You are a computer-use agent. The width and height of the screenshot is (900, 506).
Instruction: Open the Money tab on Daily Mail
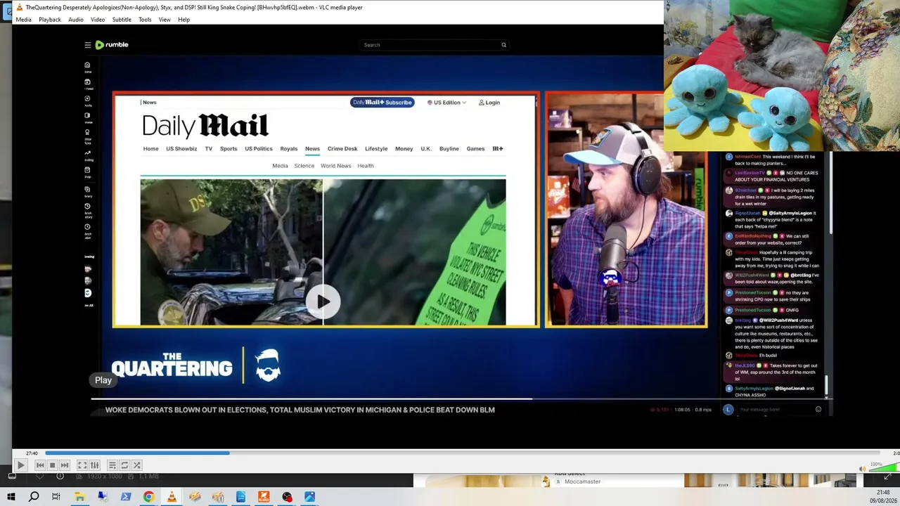(404, 149)
